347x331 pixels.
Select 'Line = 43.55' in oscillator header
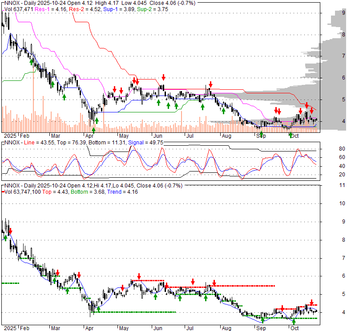(39, 143)
